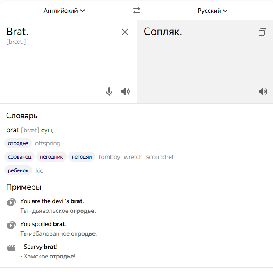
Task: Pick the негодяй translation chip
Action: [x=82, y=157]
